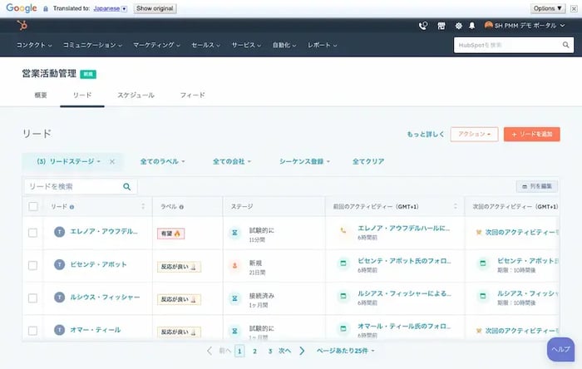
Task: Toggle the select-all leads checkbox
Action: click(33, 207)
